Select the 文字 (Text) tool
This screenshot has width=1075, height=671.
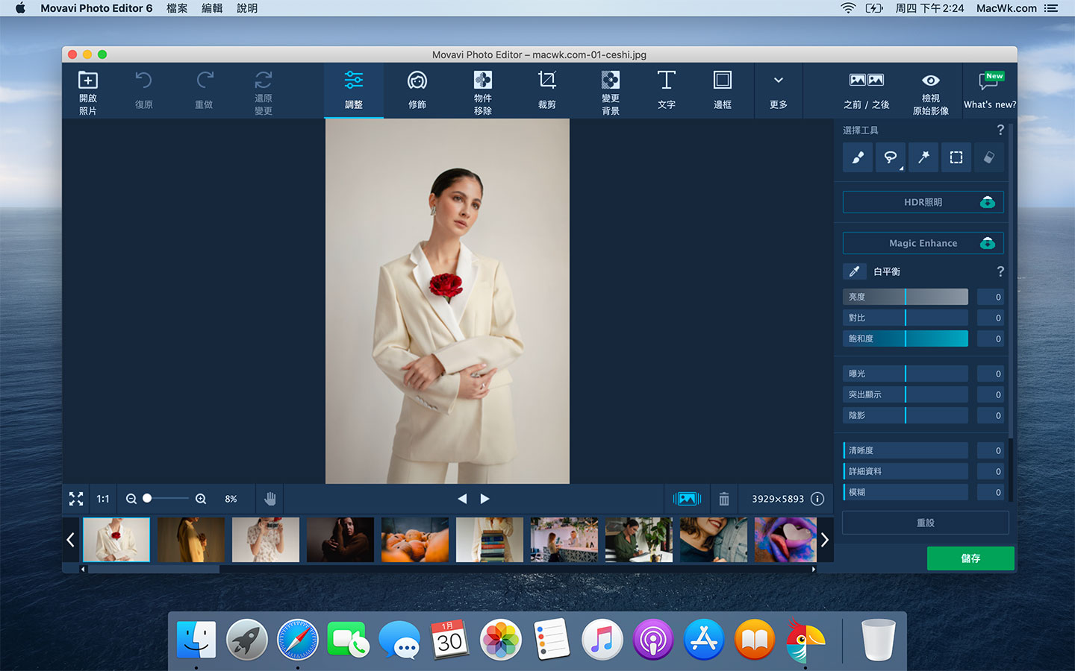pos(666,89)
